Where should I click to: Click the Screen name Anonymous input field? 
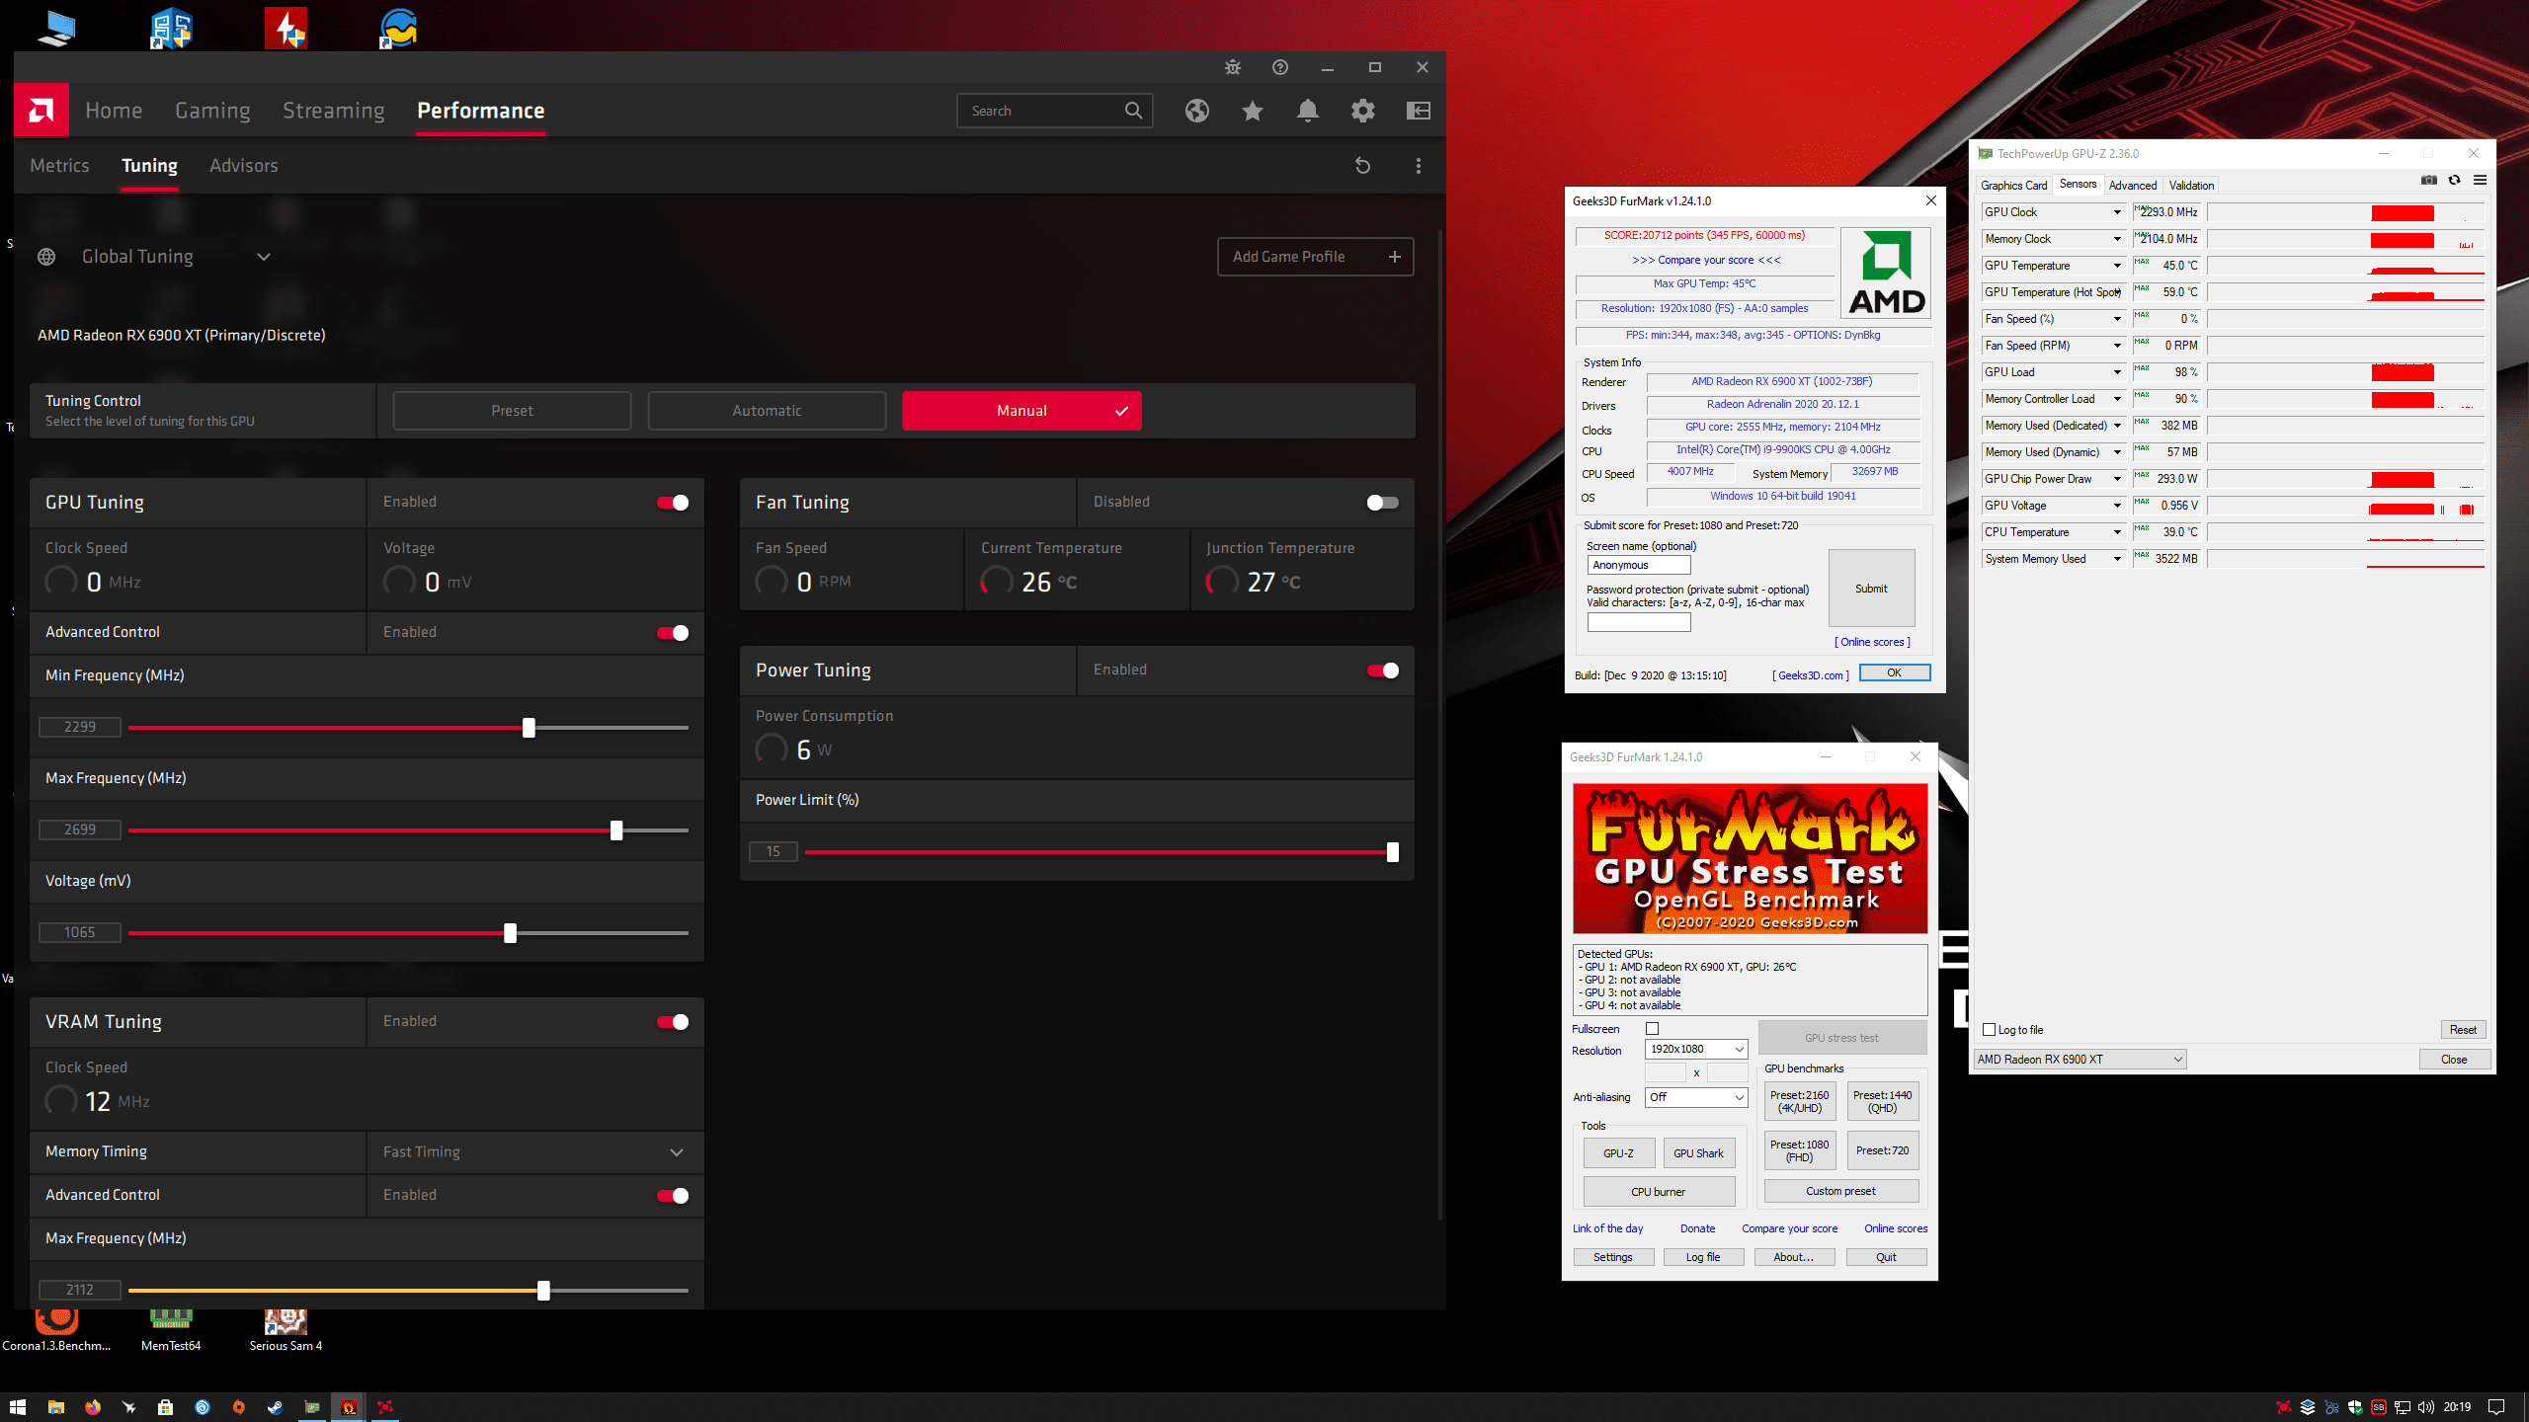point(1639,565)
